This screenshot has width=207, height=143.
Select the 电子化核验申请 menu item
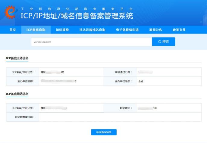[127, 30]
